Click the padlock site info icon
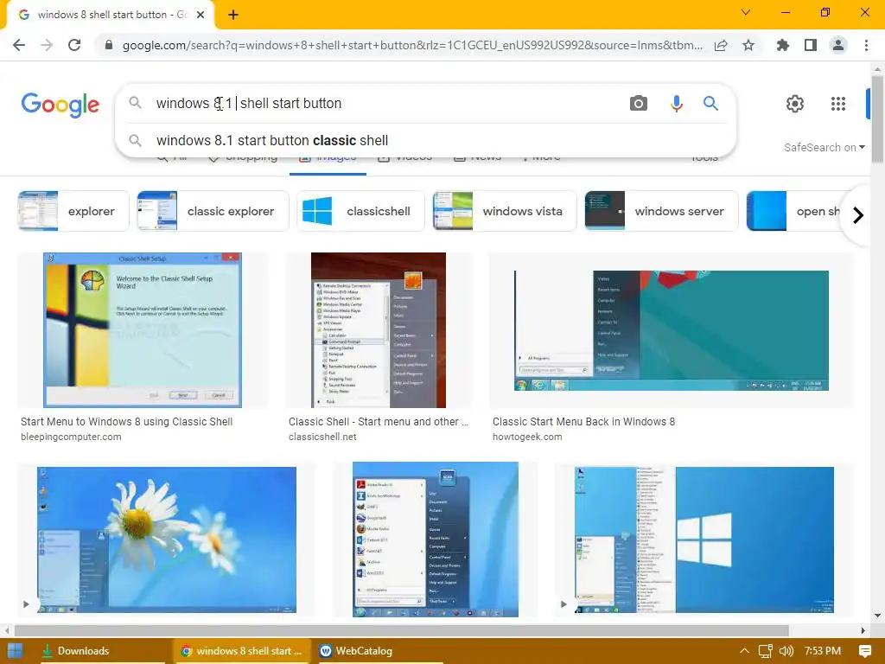This screenshot has height=664, width=885. pos(109,45)
